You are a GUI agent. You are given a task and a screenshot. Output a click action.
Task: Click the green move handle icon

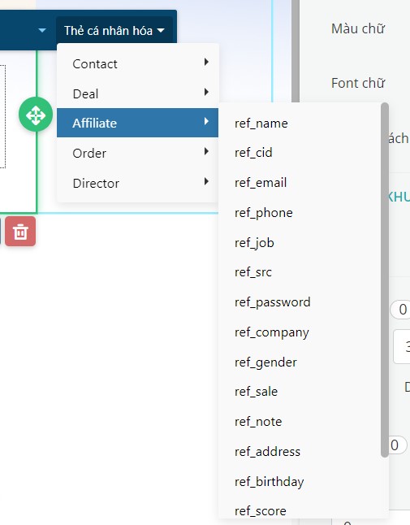click(x=36, y=115)
